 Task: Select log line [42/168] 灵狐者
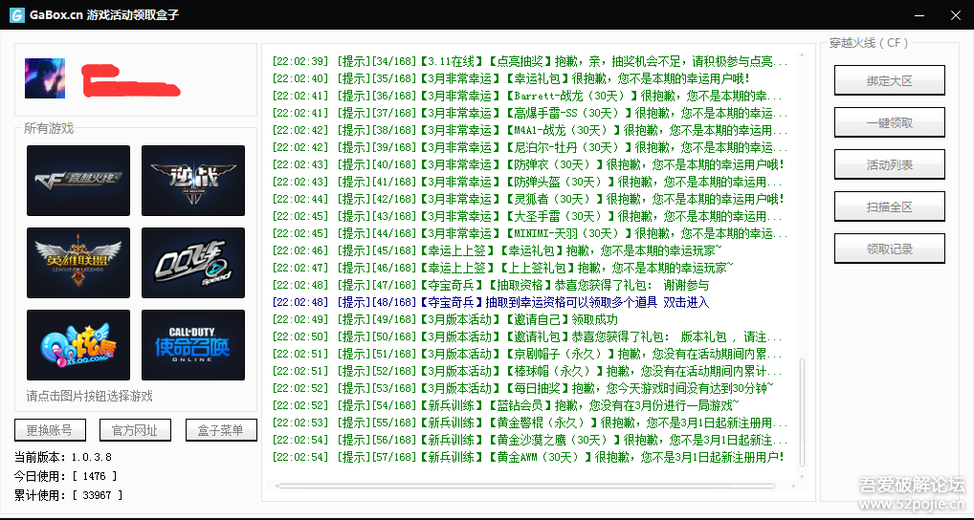(x=528, y=199)
